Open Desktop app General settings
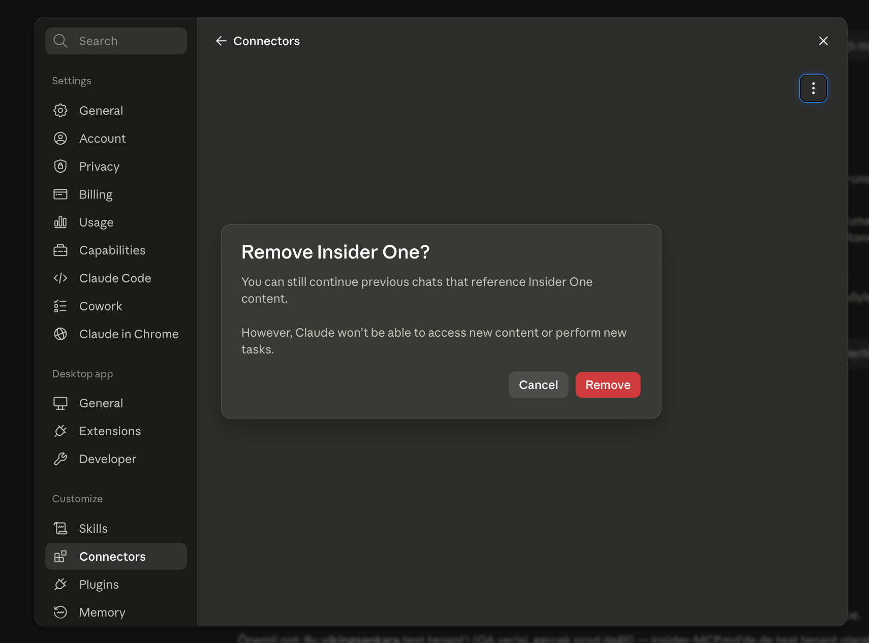 click(116, 403)
